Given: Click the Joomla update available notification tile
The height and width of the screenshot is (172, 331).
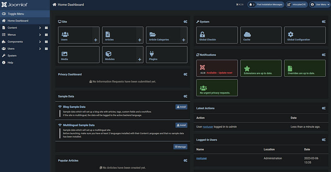Looking at the screenshot, I should [x=217, y=68].
